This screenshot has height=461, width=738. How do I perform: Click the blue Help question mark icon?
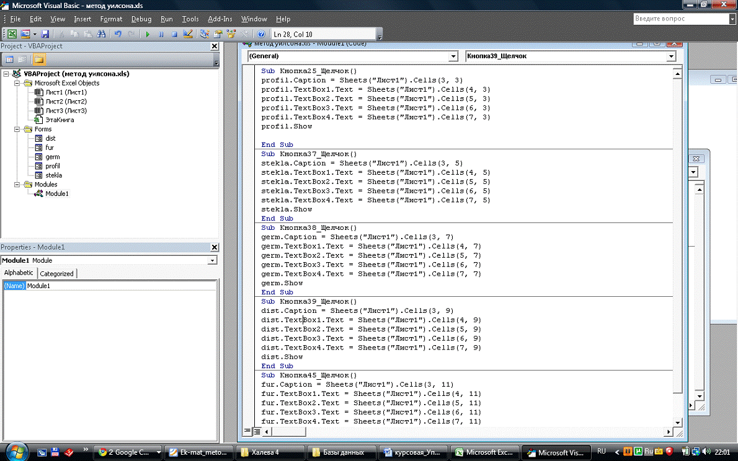(x=261, y=34)
